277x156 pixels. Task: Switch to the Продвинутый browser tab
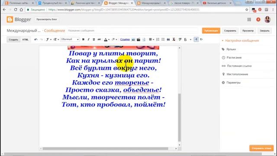[53, 3]
